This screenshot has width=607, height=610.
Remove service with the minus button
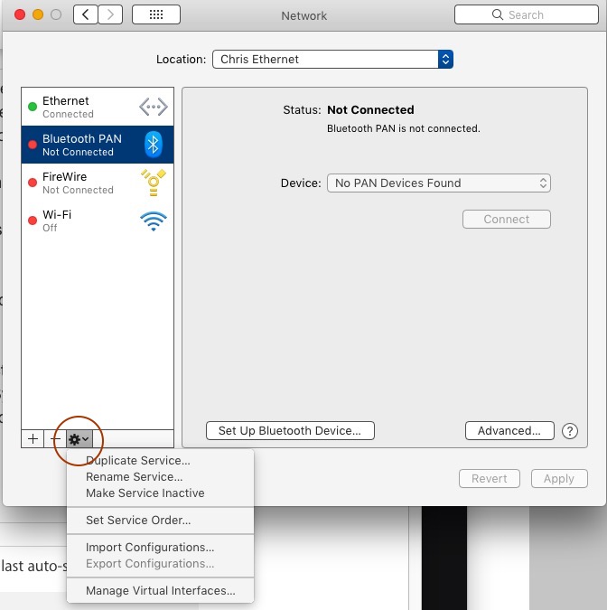55,439
